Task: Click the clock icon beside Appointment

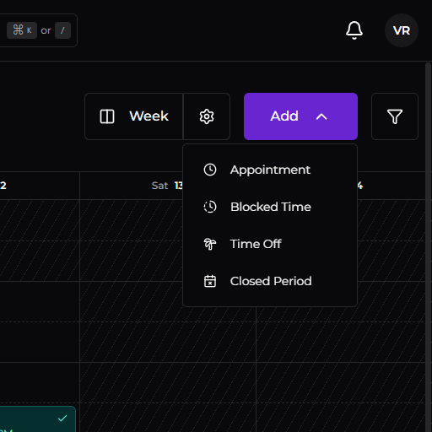Action: (210, 170)
